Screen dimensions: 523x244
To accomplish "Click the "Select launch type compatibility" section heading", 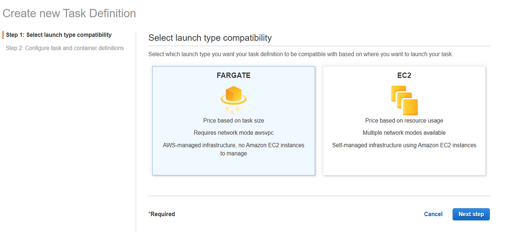I will (x=210, y=38).
